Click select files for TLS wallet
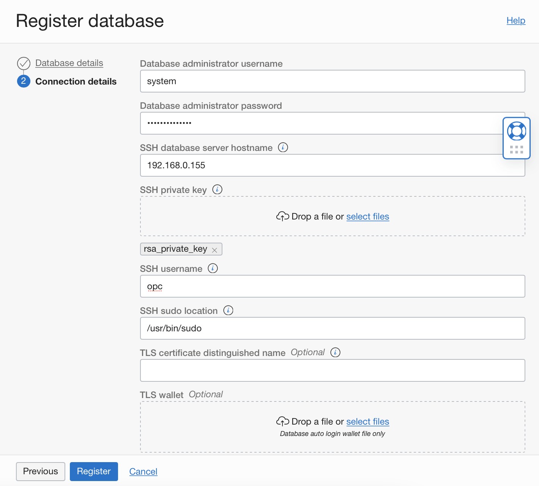This screenshot has height=486, width=539. point(367,422)
